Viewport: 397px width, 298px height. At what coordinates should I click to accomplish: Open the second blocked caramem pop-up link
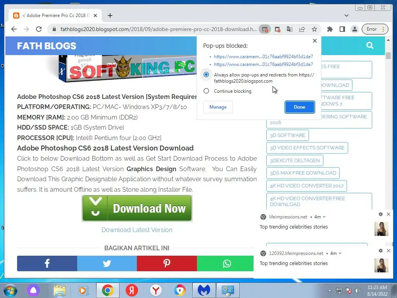(263, 64)
